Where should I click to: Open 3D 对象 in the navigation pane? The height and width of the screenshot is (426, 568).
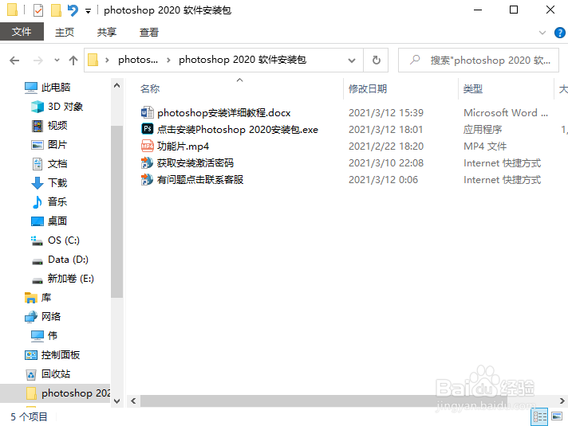65,107
